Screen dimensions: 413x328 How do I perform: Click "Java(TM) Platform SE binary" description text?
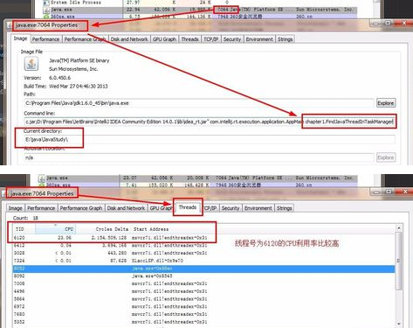(79, 60)
